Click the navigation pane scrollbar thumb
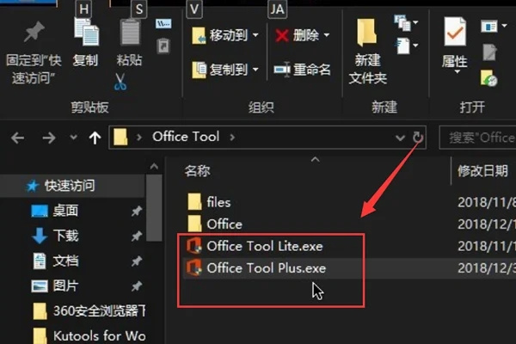516x344 pixels. click(154, 208)
